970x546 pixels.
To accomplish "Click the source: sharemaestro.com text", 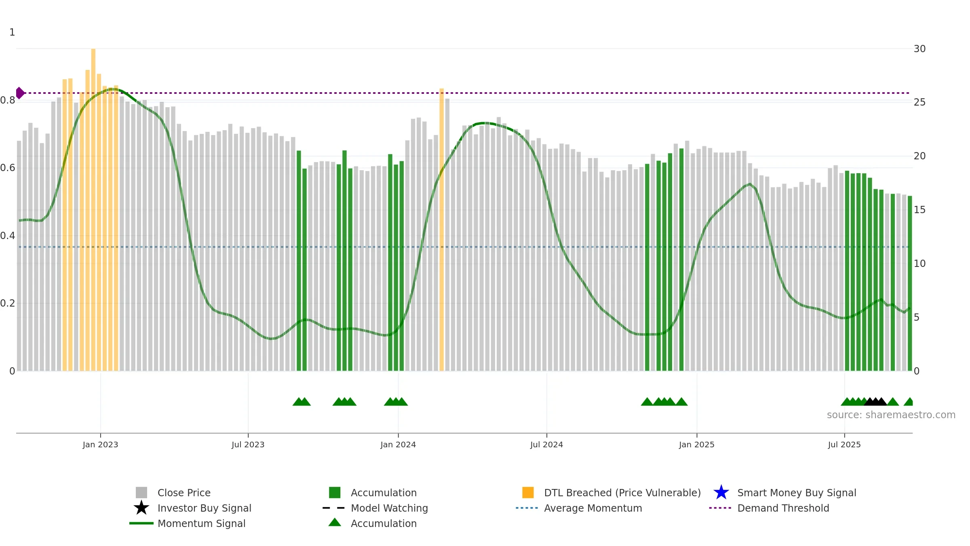I will (891, 415).
